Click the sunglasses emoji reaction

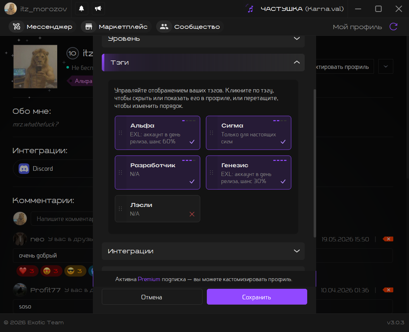(x=75, y=271)
